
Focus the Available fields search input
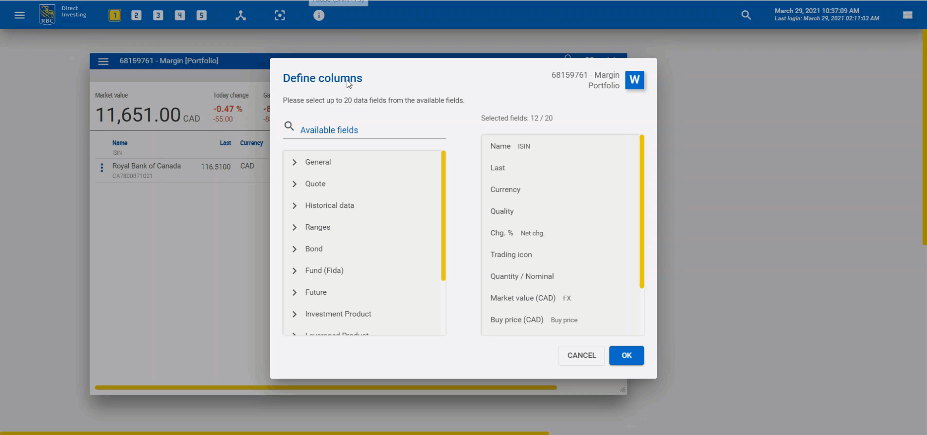coord(372,130)
